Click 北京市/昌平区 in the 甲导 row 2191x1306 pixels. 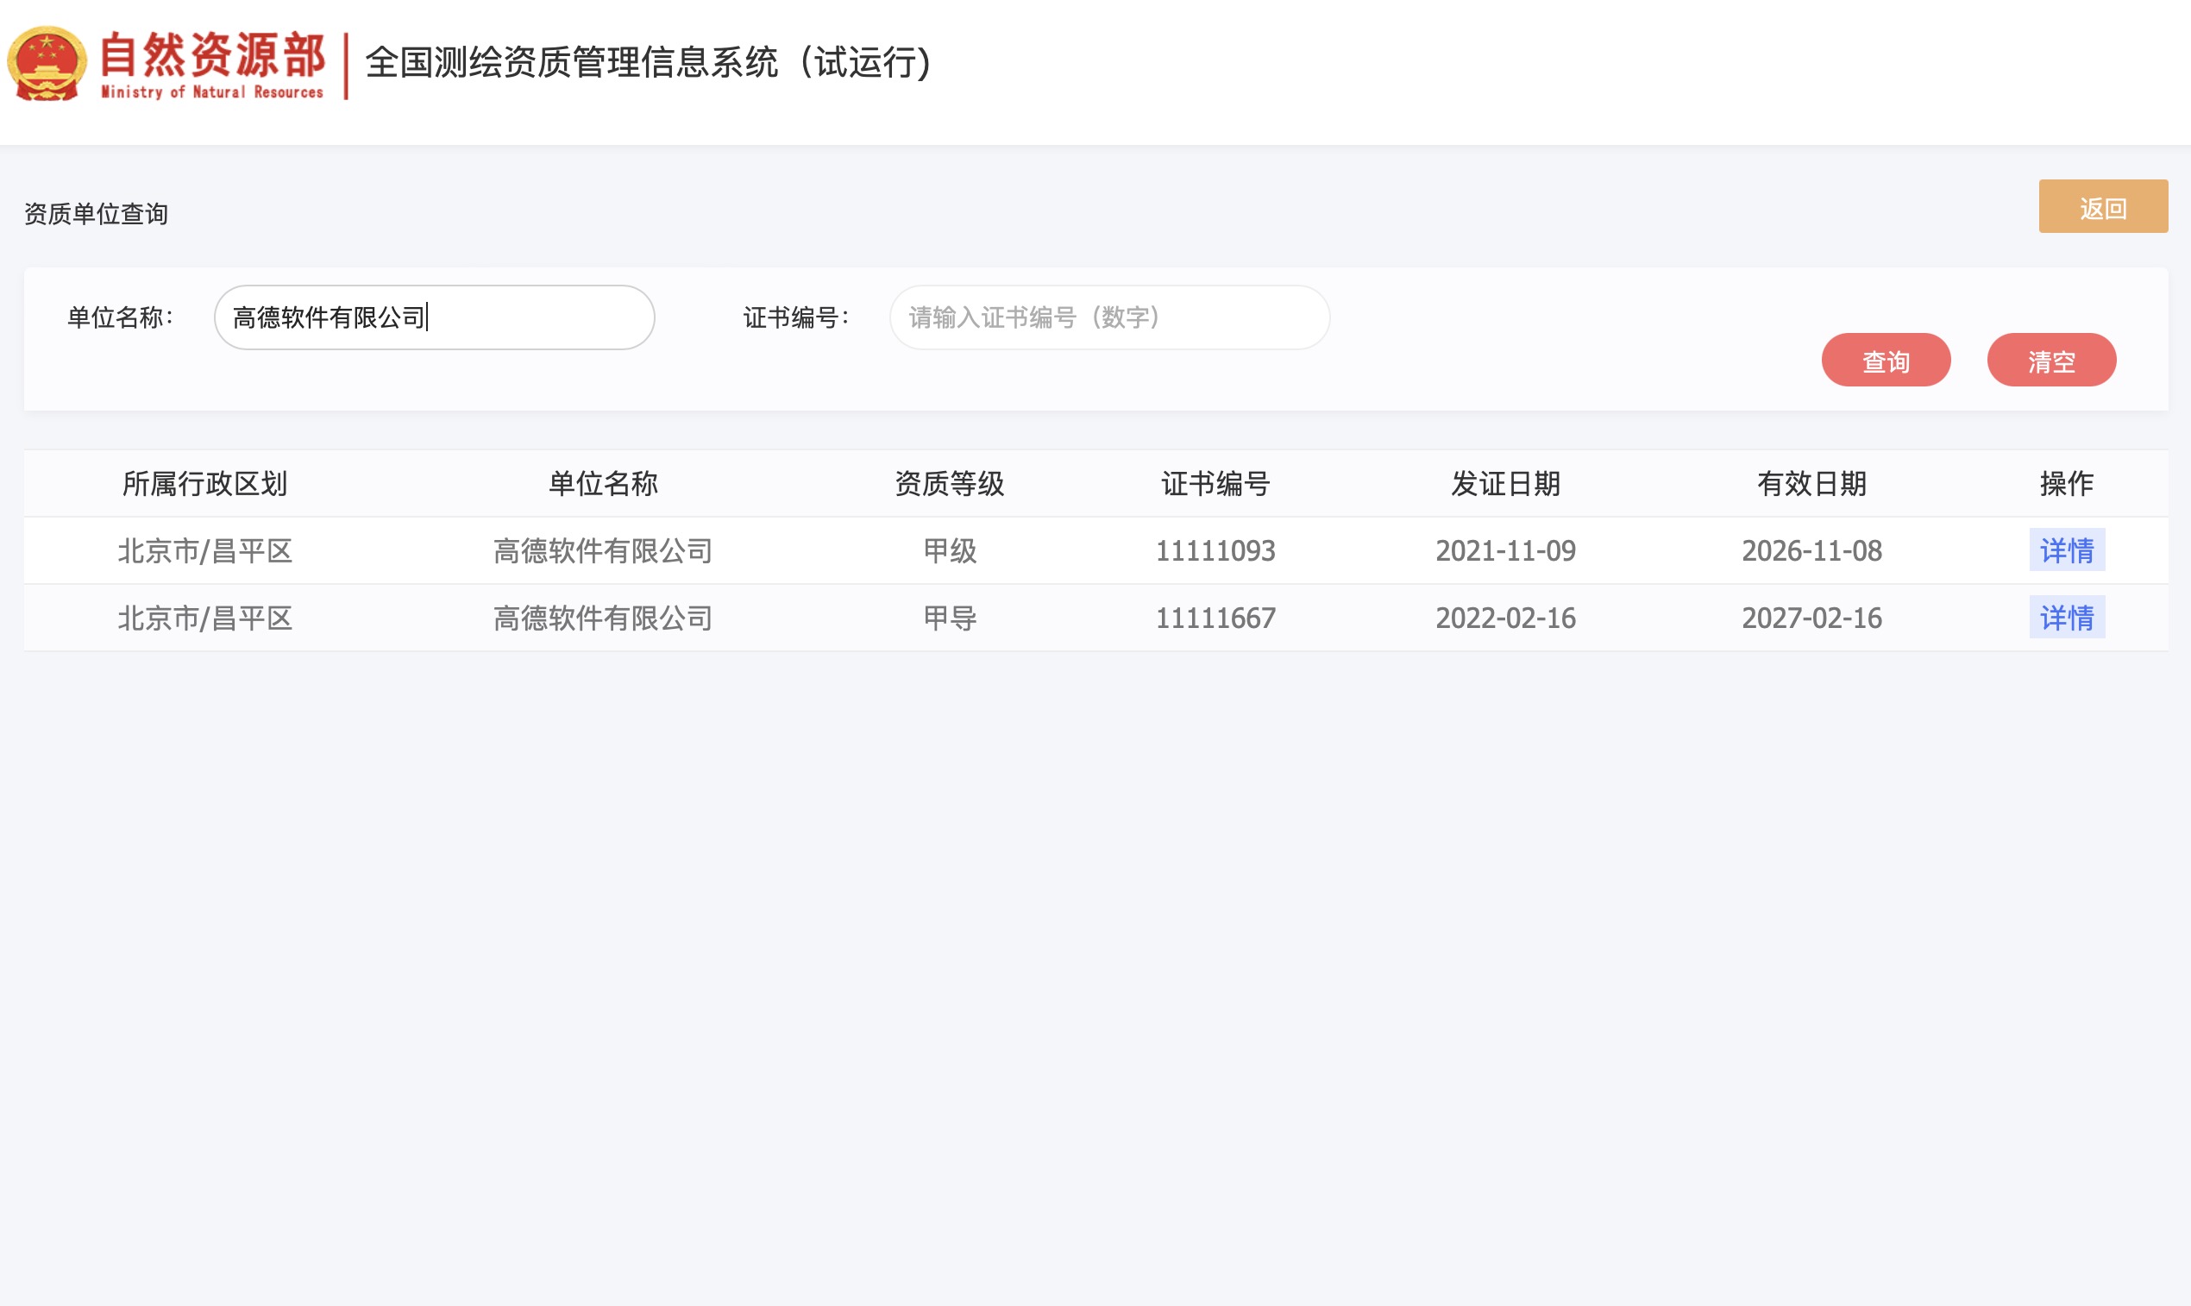(204, 618)
